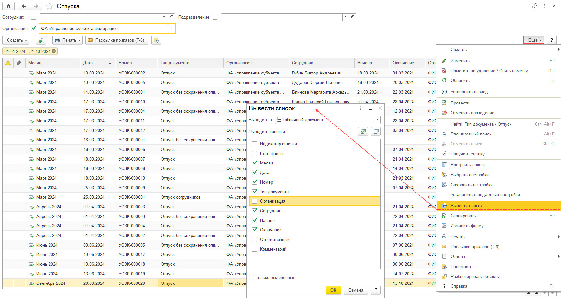
Task: Click the Организация filter input field
Action: (x=103, y=28)
